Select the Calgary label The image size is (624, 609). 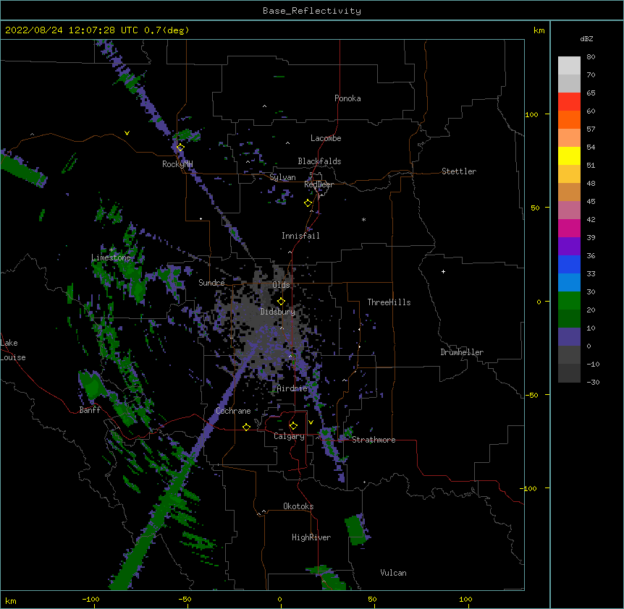[289, 436]
